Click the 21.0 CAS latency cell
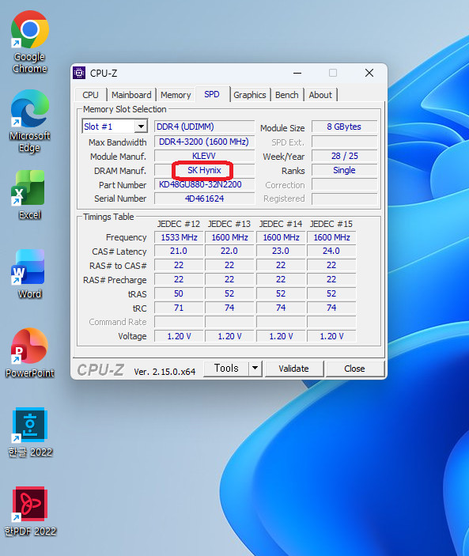The width and height of the screenshot is (469, 556). point(179,251)
